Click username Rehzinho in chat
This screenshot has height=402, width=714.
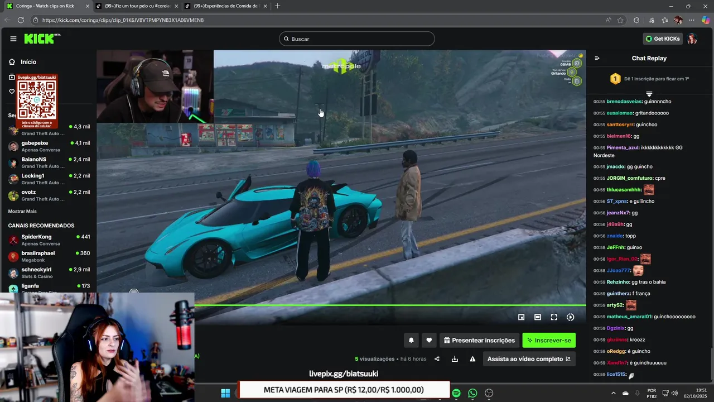618,282
